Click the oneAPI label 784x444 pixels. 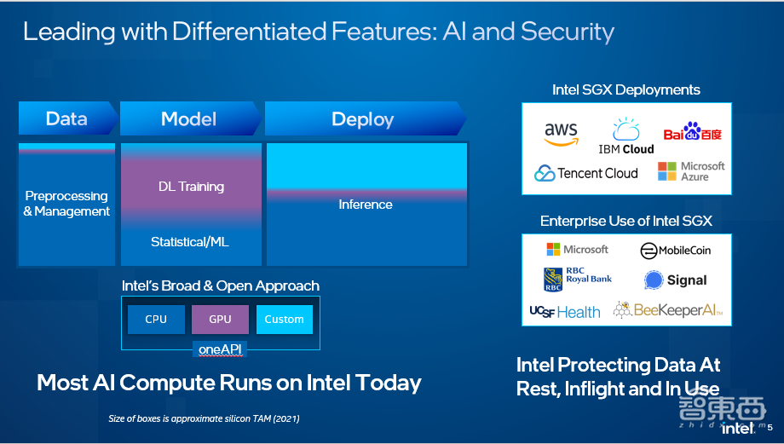pyautogui.click(x=221, y=350)
